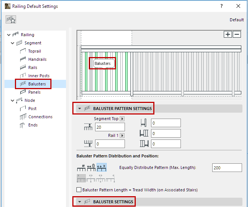The height and width of the screenshot is (207, 248).
Task: Select the Segment tree item
Action: pos(33,43)
